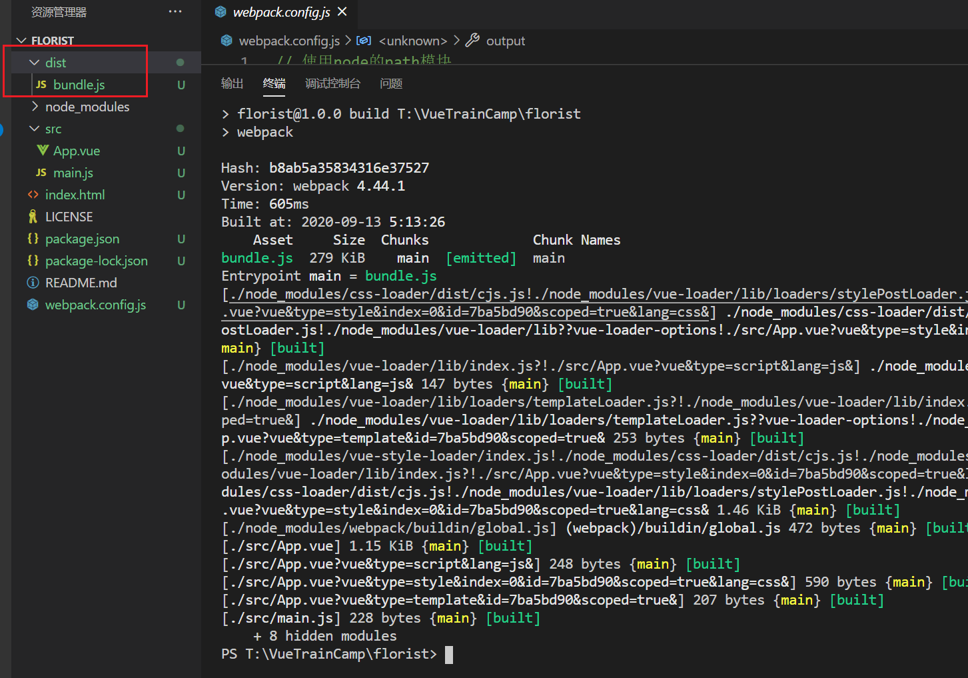Click the bundle.js link in Entrypoint line
Viewport: 968px width, 678px height.
click(401, 276)
